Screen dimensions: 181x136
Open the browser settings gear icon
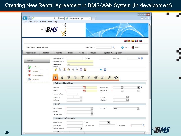[149, 18]
